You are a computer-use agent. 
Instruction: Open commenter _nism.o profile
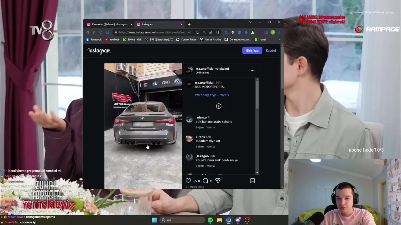click(201, 117)
